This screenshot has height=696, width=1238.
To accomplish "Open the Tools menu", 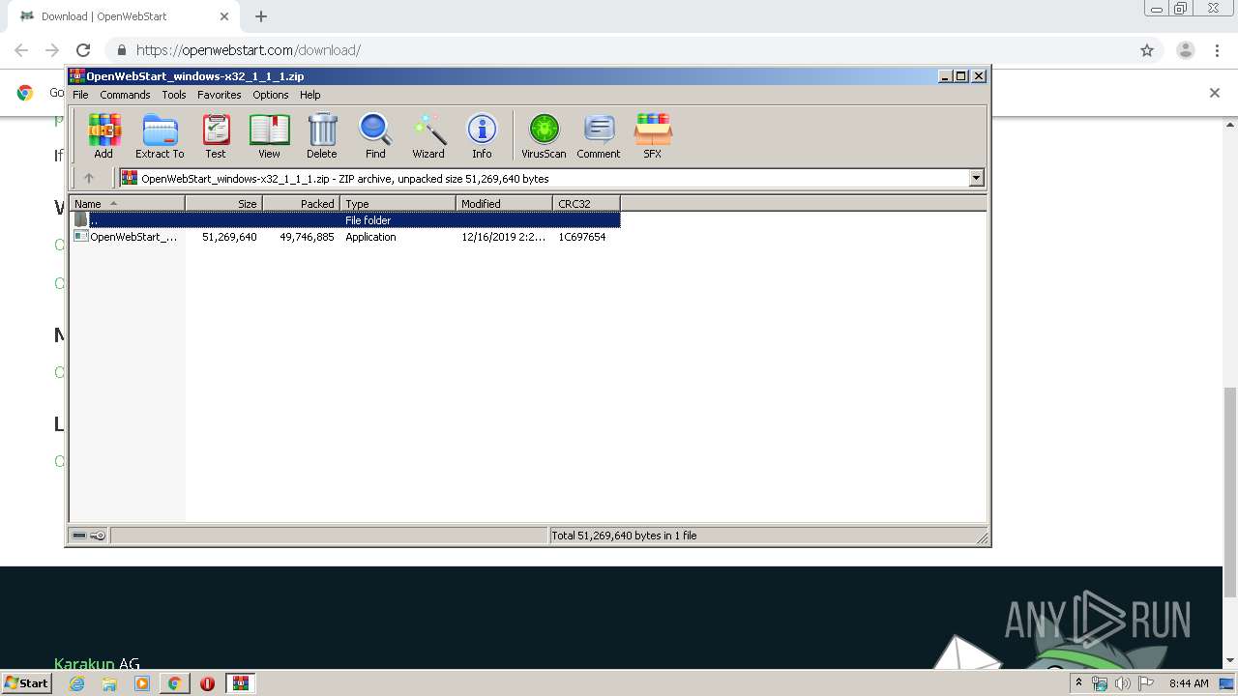I will pos(174,95).
